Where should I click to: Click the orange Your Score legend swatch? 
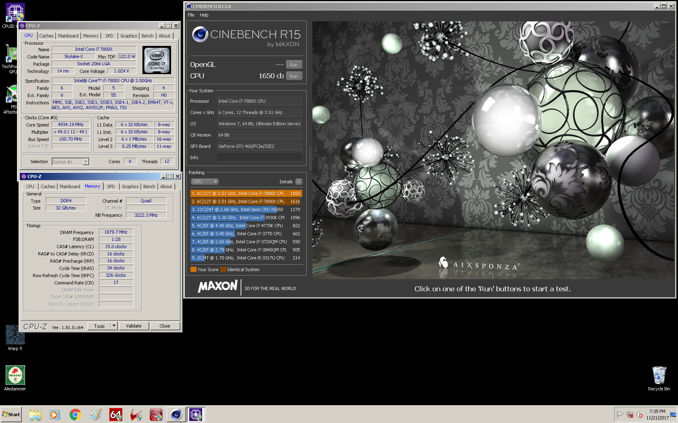(193, 270)
